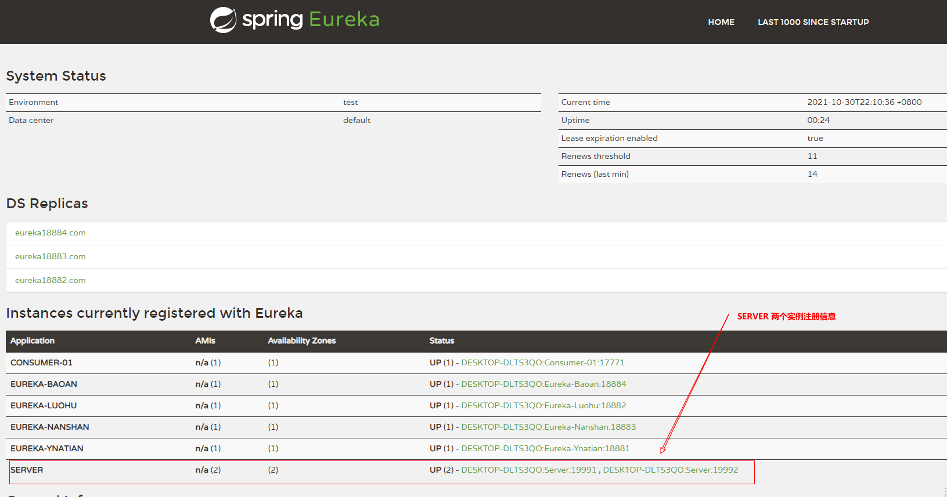Open the HOME navigation item
Viewport: 947px width, 497px height.
tap(721, 22)
